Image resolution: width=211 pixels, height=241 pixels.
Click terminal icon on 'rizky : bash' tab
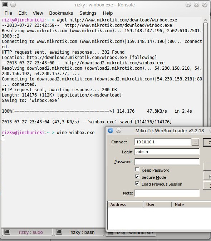pyautogui.click(x=59, y=232)
